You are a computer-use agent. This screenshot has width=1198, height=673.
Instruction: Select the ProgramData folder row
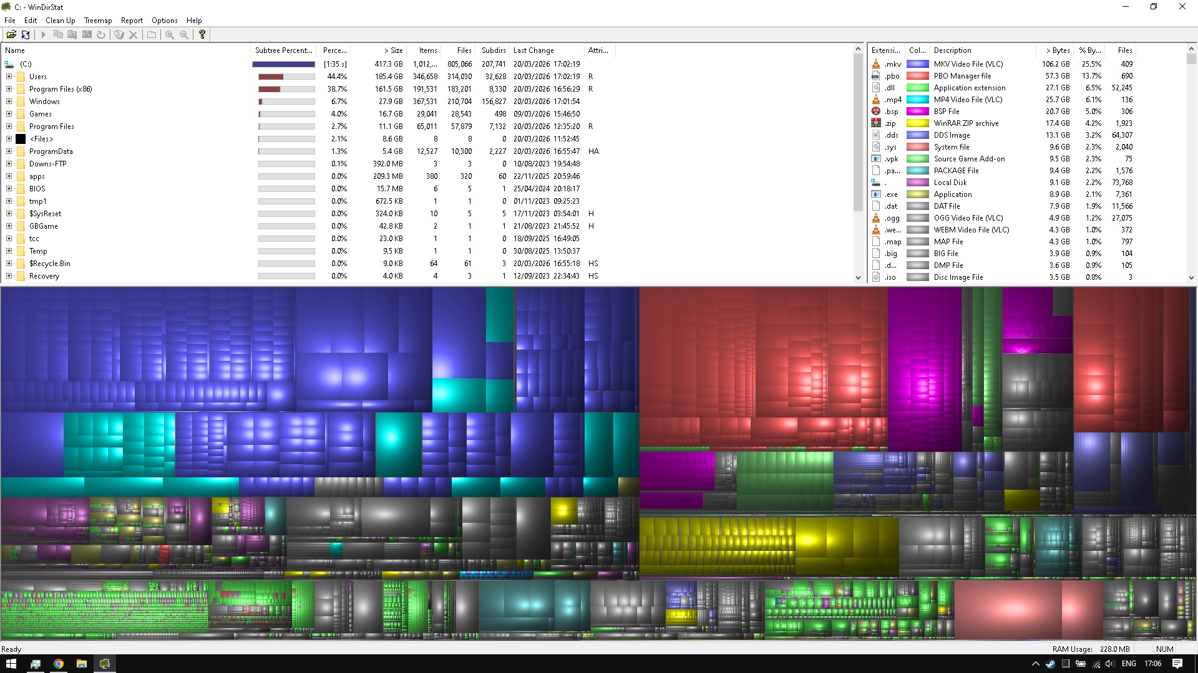pyautogui.click(x=51, y=151)
